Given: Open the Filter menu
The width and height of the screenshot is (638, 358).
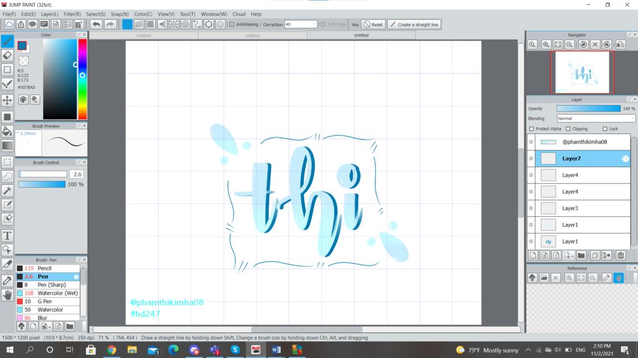Looking at the screenshot, I should (72, 14).
